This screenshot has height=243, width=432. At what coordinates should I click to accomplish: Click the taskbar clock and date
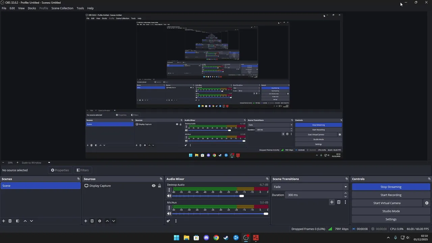421,238
